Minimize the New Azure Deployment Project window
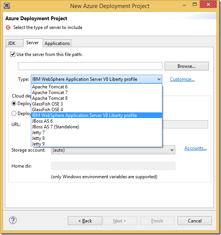Screen dimensions: 221x235 [184, 5]
